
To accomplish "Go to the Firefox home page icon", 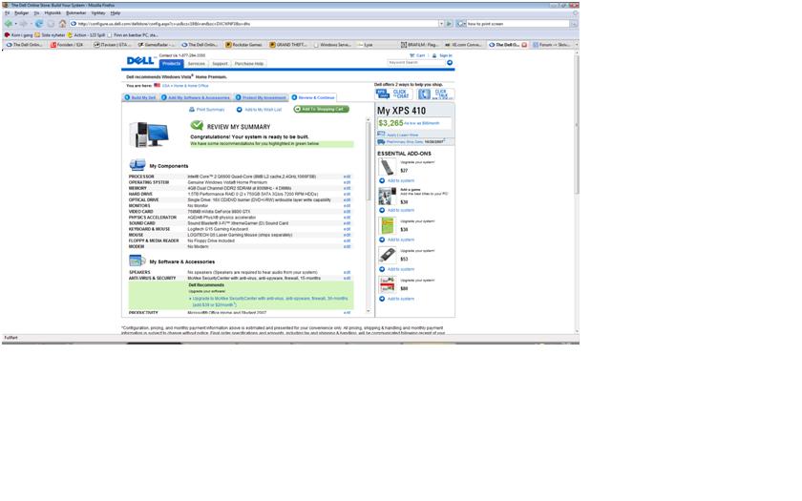I will click(x=62, y=24).
